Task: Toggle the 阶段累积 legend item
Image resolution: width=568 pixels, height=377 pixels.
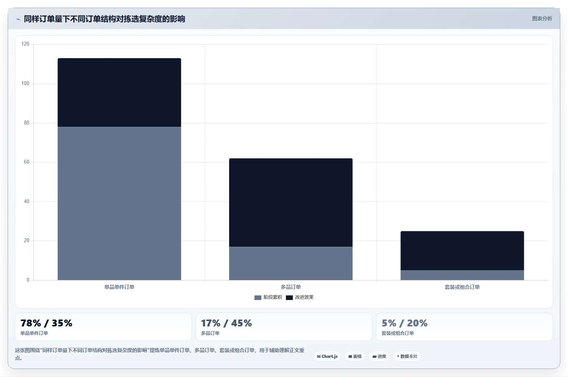Action: (x=268, y=297)
